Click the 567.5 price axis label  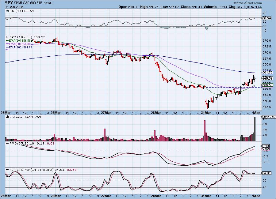click(x=266, y=58)
